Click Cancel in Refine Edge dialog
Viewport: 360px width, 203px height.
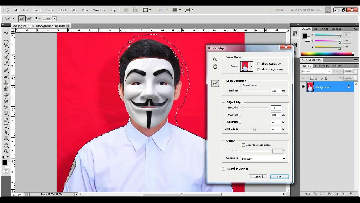[x=258, y=177]
